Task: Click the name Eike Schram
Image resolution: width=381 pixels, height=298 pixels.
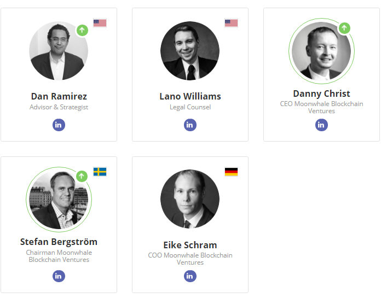Action: point(190,245)
